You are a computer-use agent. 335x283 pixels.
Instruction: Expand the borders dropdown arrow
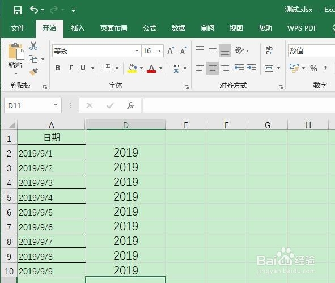pyautogui.click(x=117, y=68)
